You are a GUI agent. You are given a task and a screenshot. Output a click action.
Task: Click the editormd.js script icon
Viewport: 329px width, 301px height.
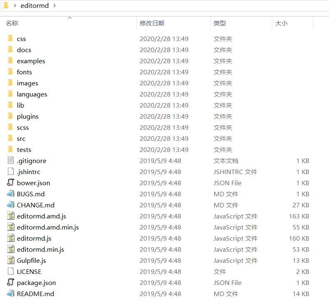(11, 238)
